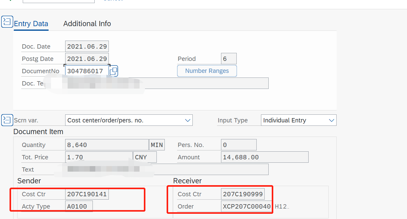Click the Acty Type field A0100
407x219 pixels.
(79, 206)
